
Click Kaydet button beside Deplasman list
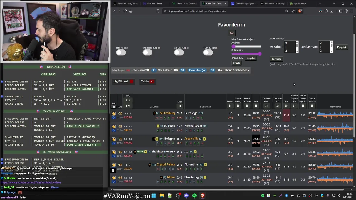[x=342, y=47]
